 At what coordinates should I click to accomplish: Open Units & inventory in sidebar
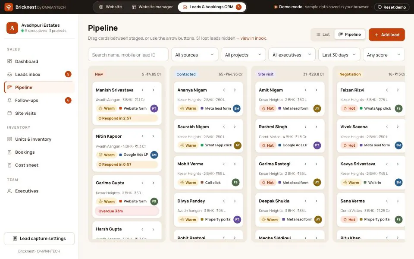(39, 139)
